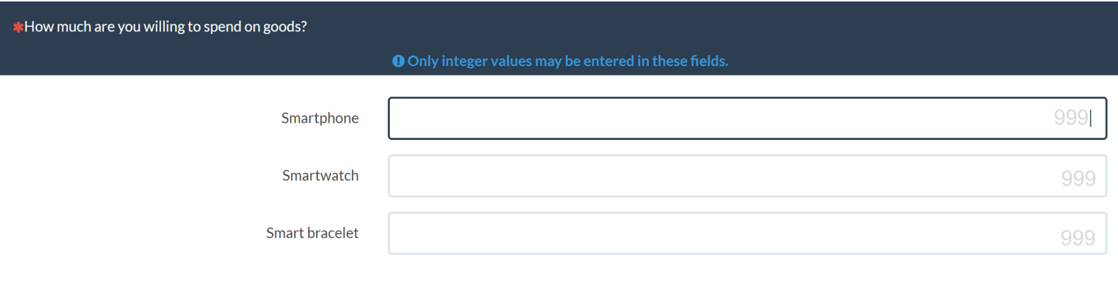The width and height of the screenshot is (1118, 289).
Task: Focus the Smartwatch amount input field
Action: click(x=747, y=176)
